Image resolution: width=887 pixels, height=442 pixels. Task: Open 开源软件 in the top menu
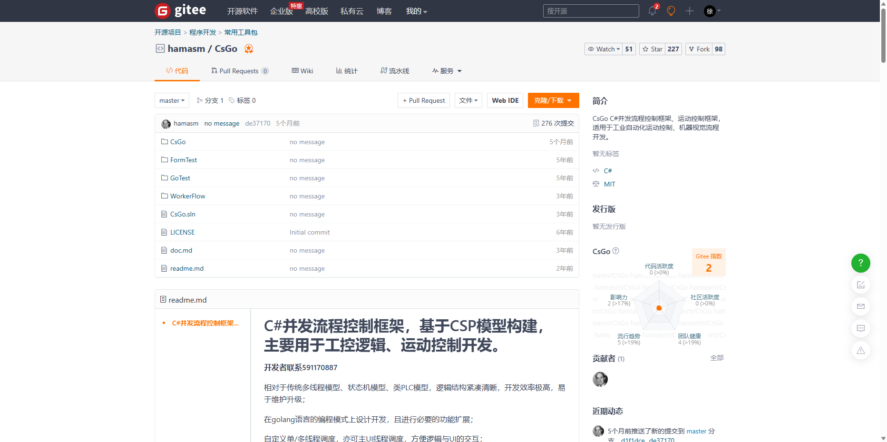[243, 11]
